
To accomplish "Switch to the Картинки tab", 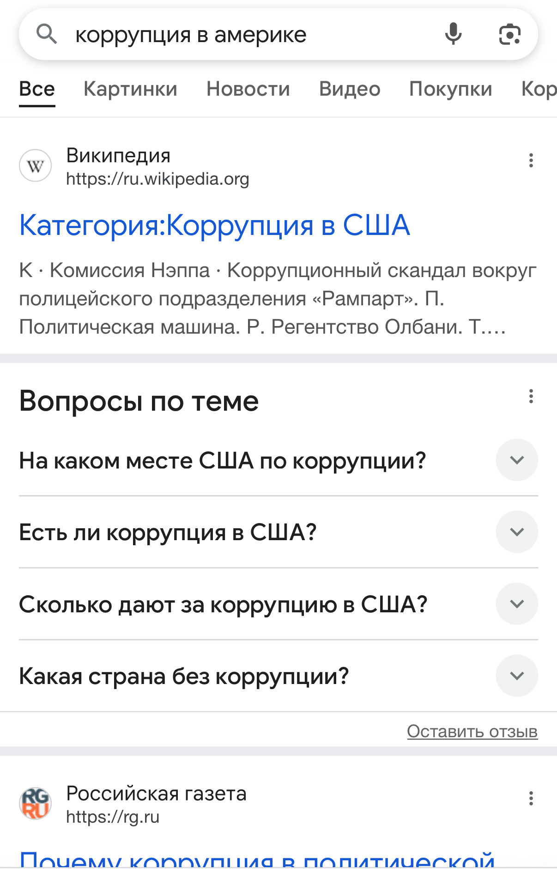I will [130, 89].
